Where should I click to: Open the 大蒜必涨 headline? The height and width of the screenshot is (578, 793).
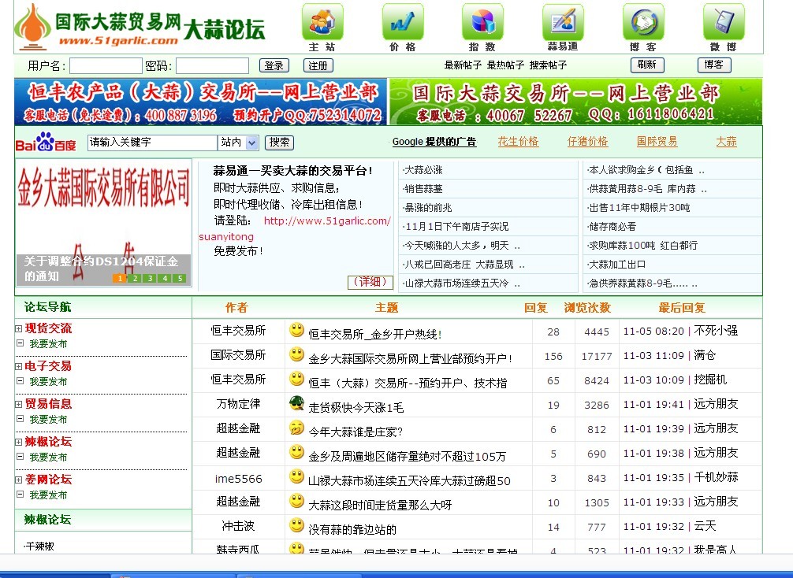pos(423,170)
